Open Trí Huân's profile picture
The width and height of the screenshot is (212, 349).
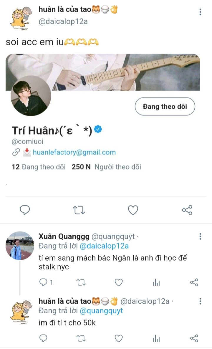tap(31, 96)
